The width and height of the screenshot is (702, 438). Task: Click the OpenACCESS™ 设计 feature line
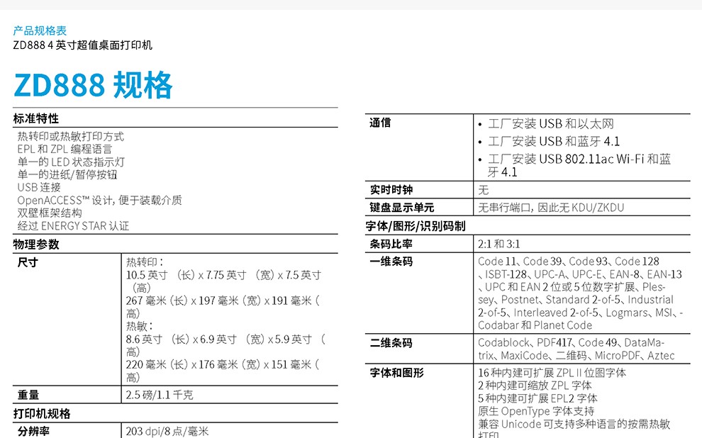click(99, 201)
